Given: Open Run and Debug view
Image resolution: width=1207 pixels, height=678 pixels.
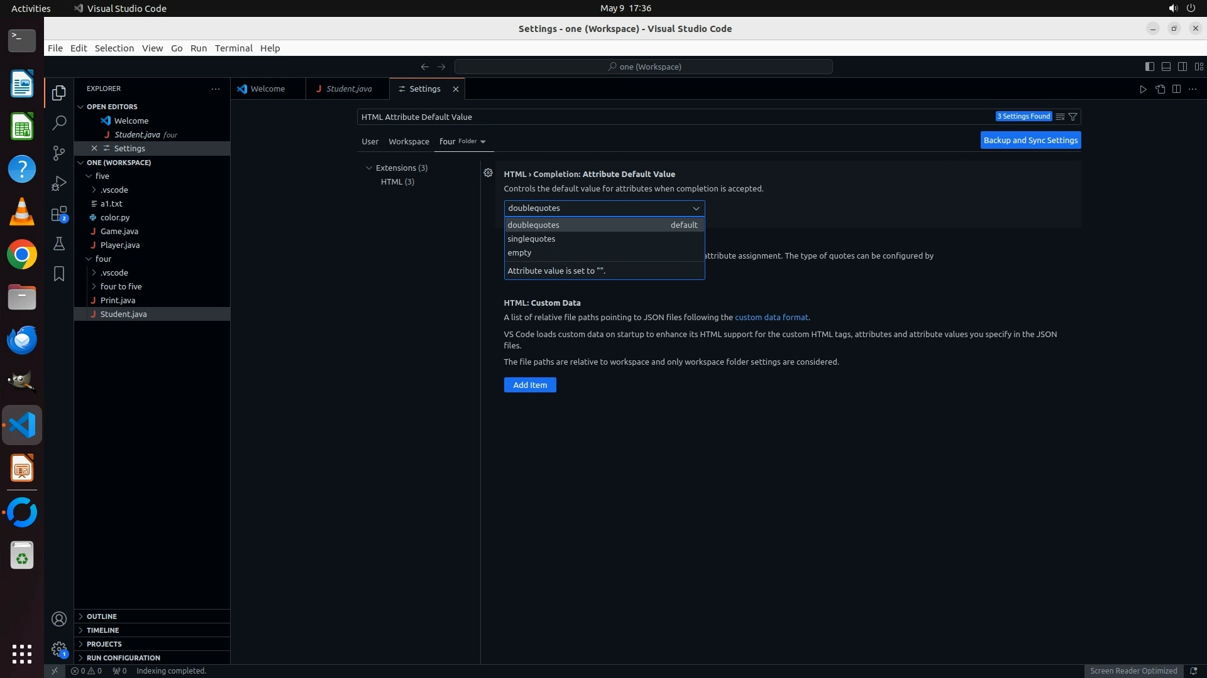Looking at the screenshot, I should click(x=59, y=183).
